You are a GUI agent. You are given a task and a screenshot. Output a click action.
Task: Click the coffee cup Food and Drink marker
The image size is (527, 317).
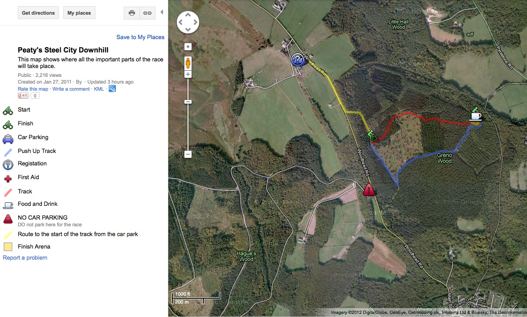click(475, 115)
